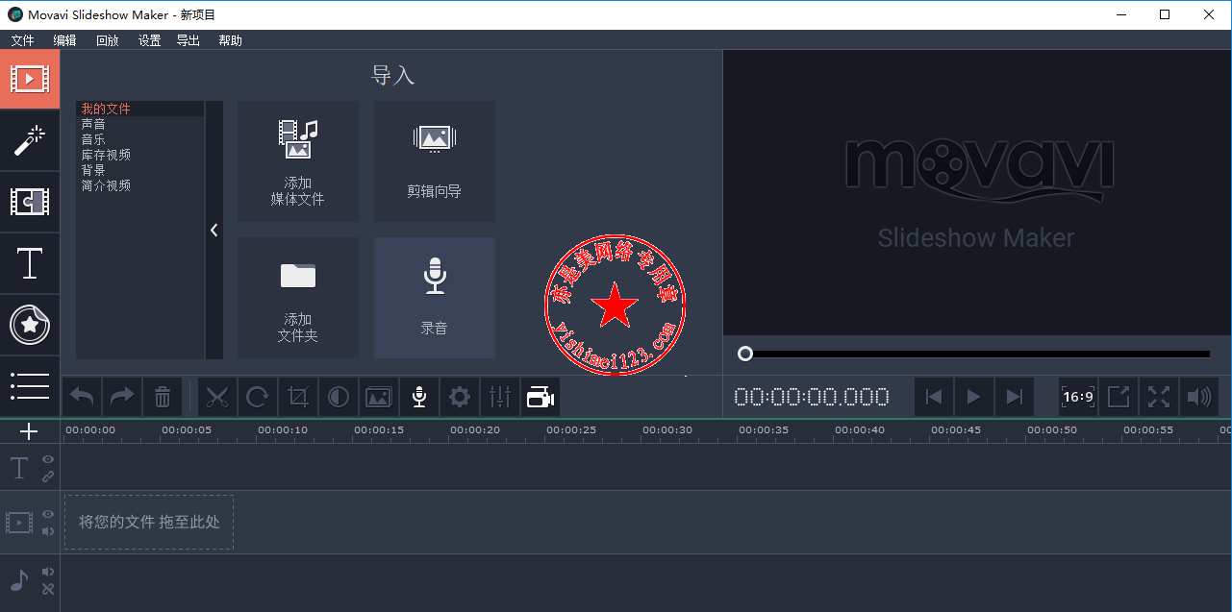Collapse the category list with chevron

click(x=214, y=230)
